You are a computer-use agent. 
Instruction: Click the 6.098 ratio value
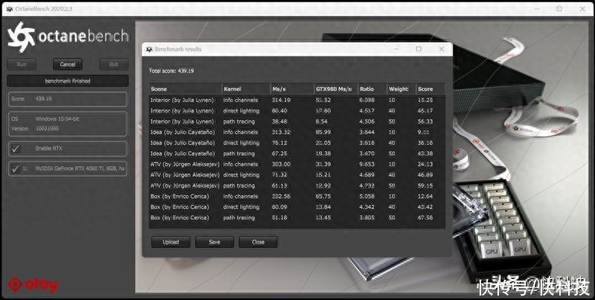pos(367,100)
